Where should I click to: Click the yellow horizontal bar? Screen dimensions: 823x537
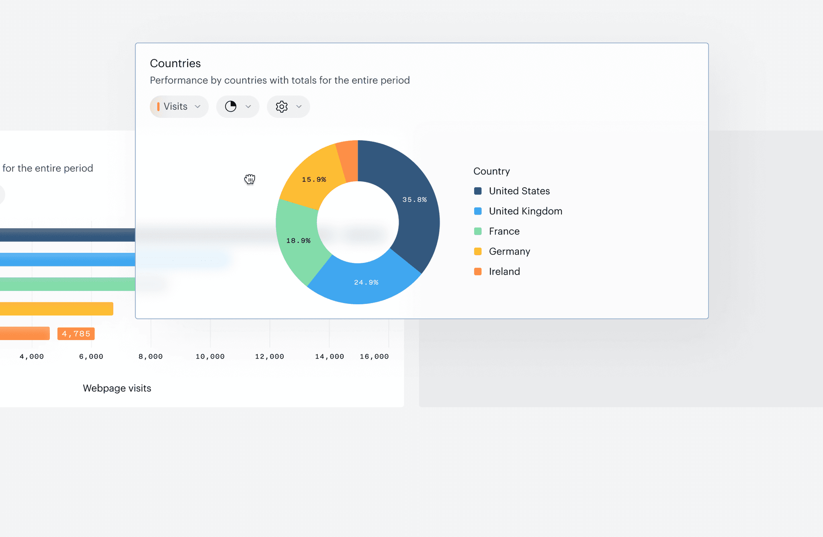(x=56, y=309)
